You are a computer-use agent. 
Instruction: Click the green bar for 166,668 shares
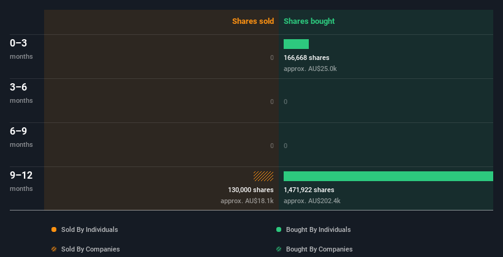296,44
